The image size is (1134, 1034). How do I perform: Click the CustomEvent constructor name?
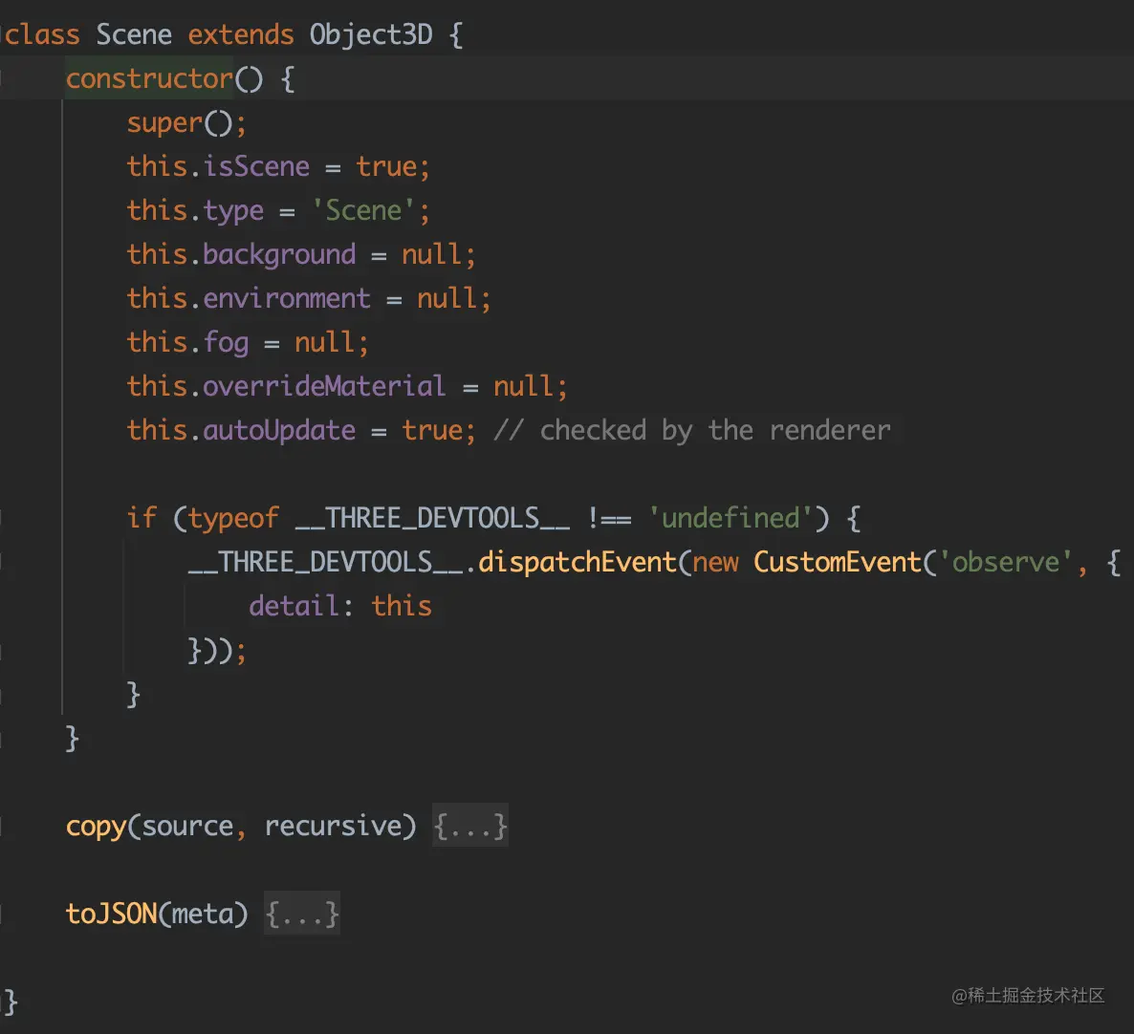(x=838, y=563)
